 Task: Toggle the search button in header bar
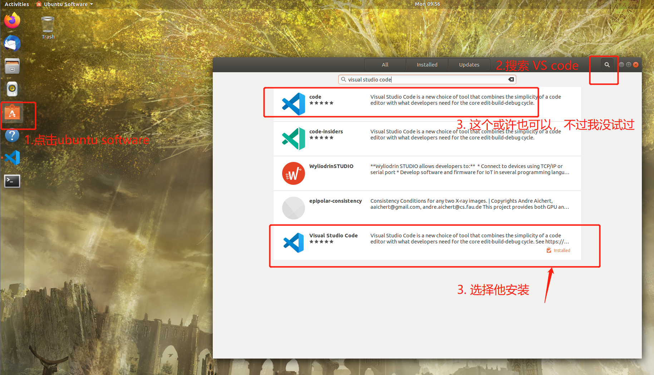pos(607,65)
